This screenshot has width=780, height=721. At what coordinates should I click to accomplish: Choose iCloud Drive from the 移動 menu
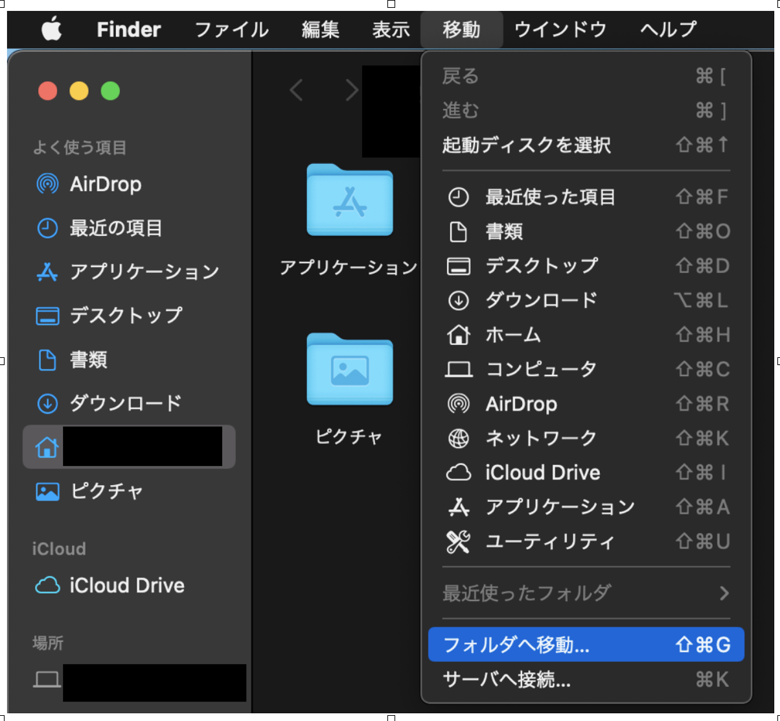[x=586, y=473]
